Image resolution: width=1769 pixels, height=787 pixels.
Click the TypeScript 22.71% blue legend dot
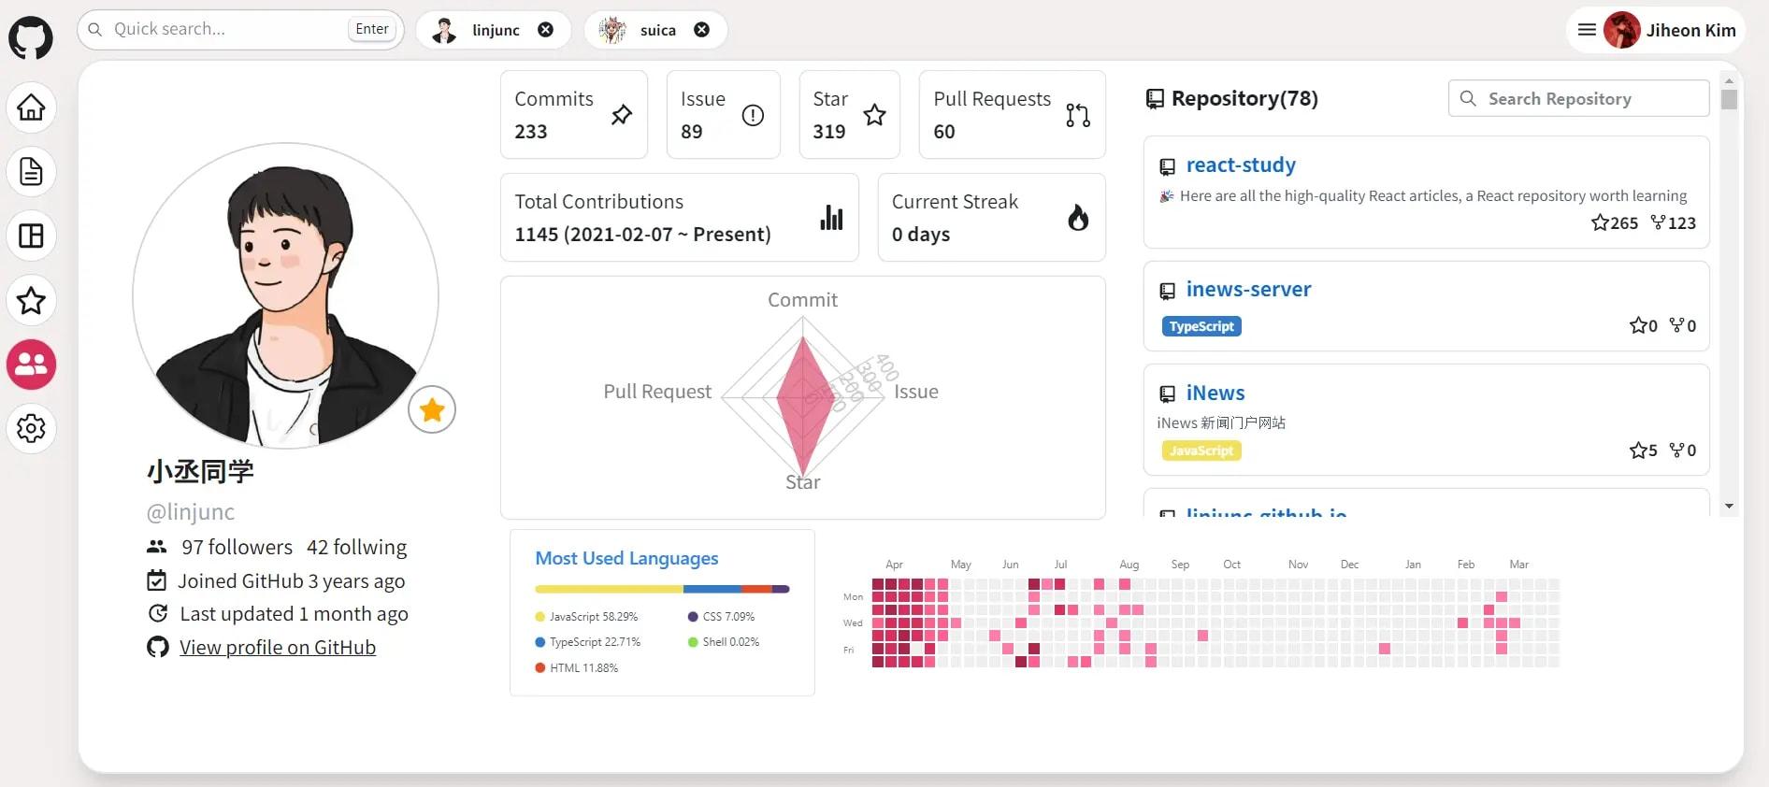(539, 642)
